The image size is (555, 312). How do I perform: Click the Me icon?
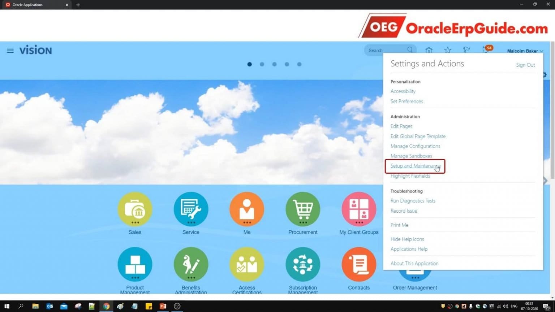(247, 209)
